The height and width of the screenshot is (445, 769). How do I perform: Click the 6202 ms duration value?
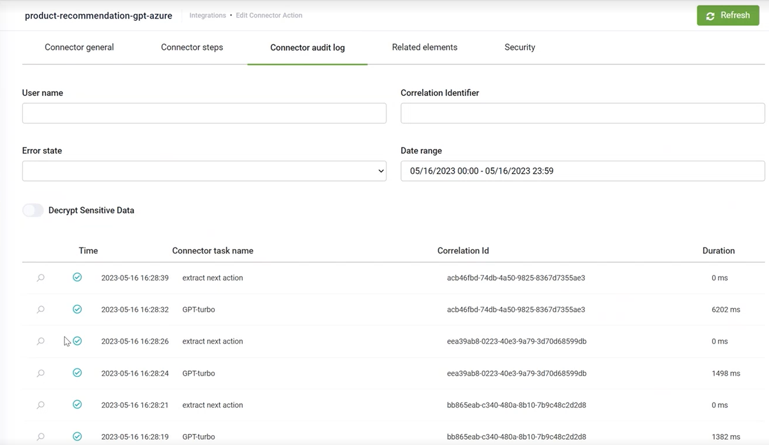pos(726,309)
